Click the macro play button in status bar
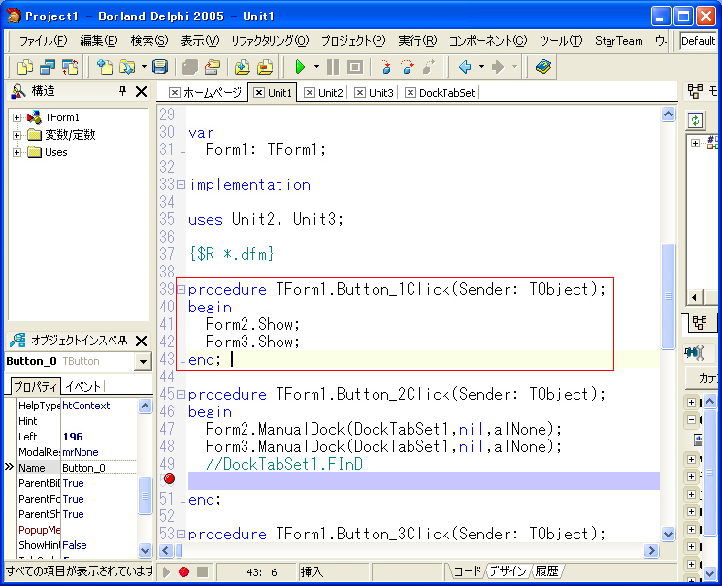 [x=166, y=571]
